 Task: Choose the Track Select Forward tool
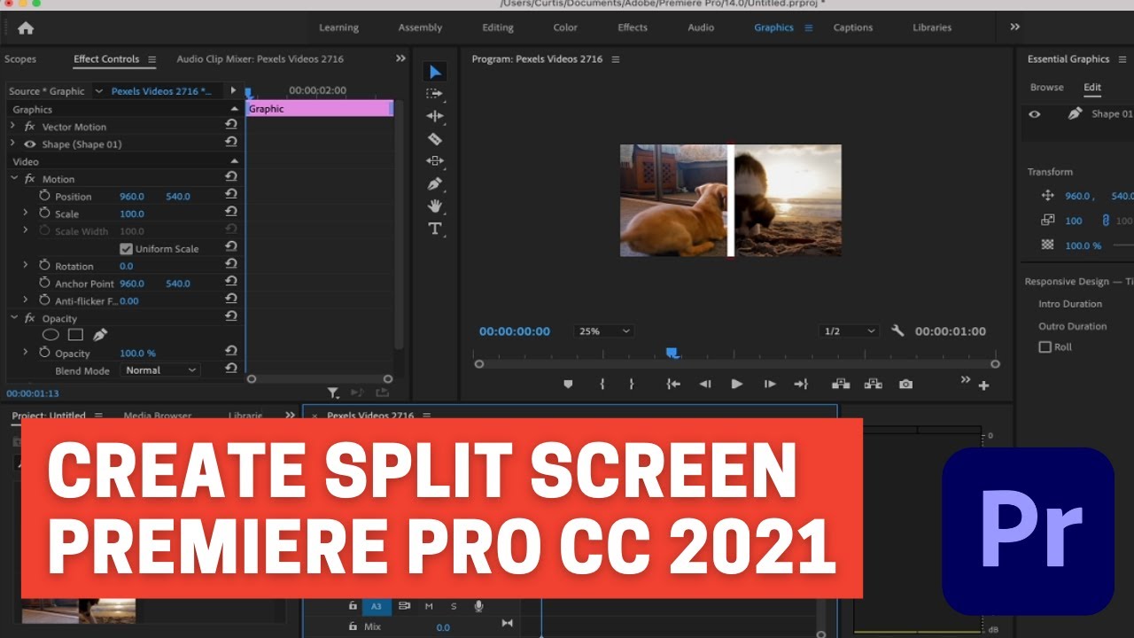pyautogui.click(x=435, y=93)
